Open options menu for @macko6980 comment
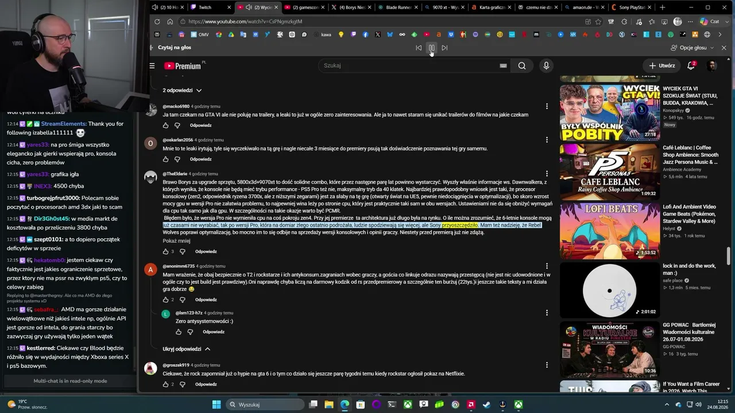Viewport: 735px width, 413px height. [x=547, y=106]
